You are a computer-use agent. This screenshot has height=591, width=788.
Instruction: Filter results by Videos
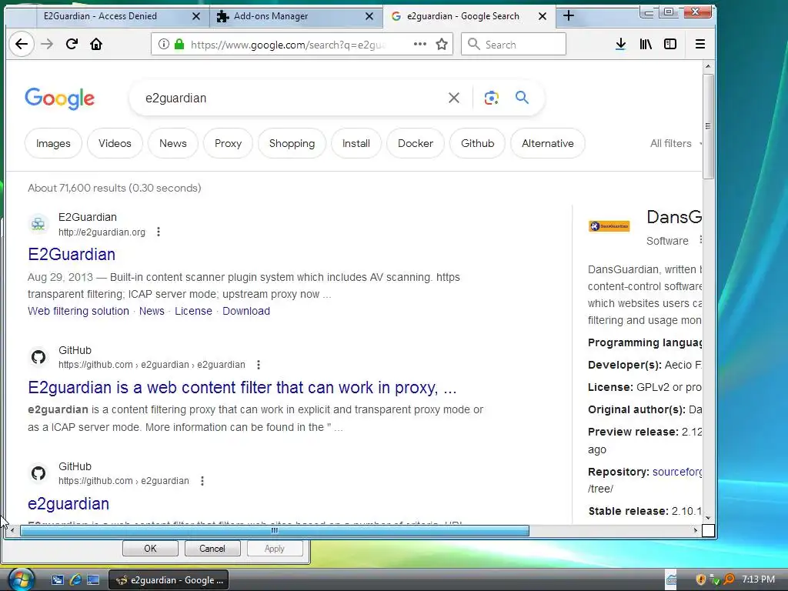(x=115, y=143)
